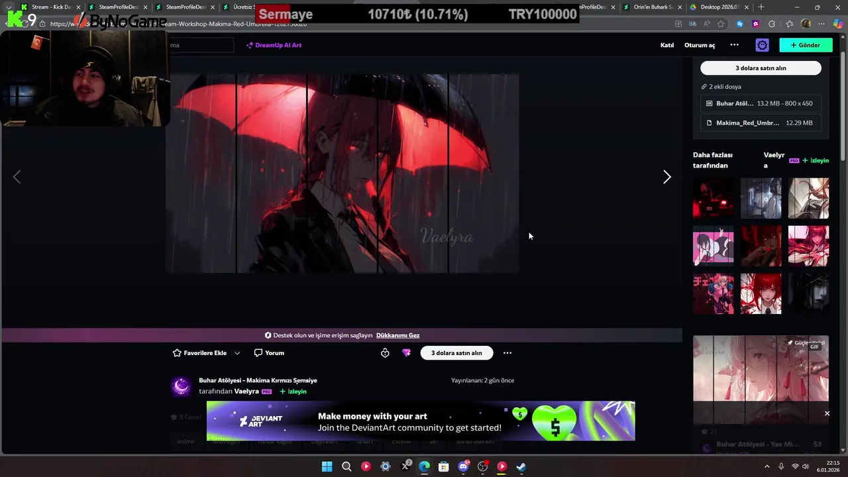Click top 3 dolara satın alın button
This screenshot has height=477, width=848.
click(x=761, y=68)
